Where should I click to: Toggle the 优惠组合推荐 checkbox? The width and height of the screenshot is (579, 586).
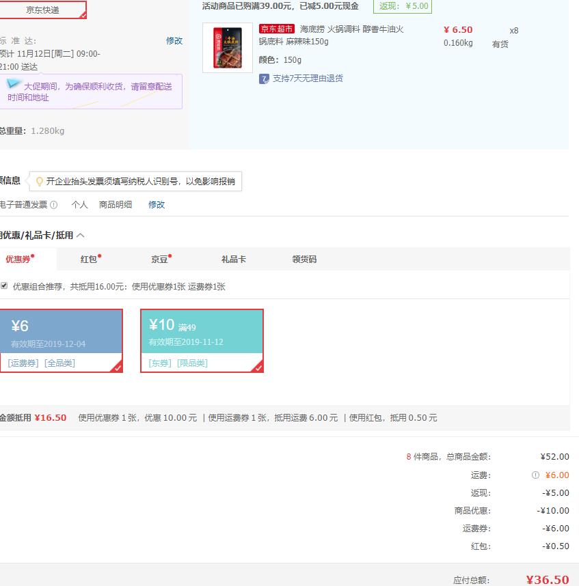4,286
